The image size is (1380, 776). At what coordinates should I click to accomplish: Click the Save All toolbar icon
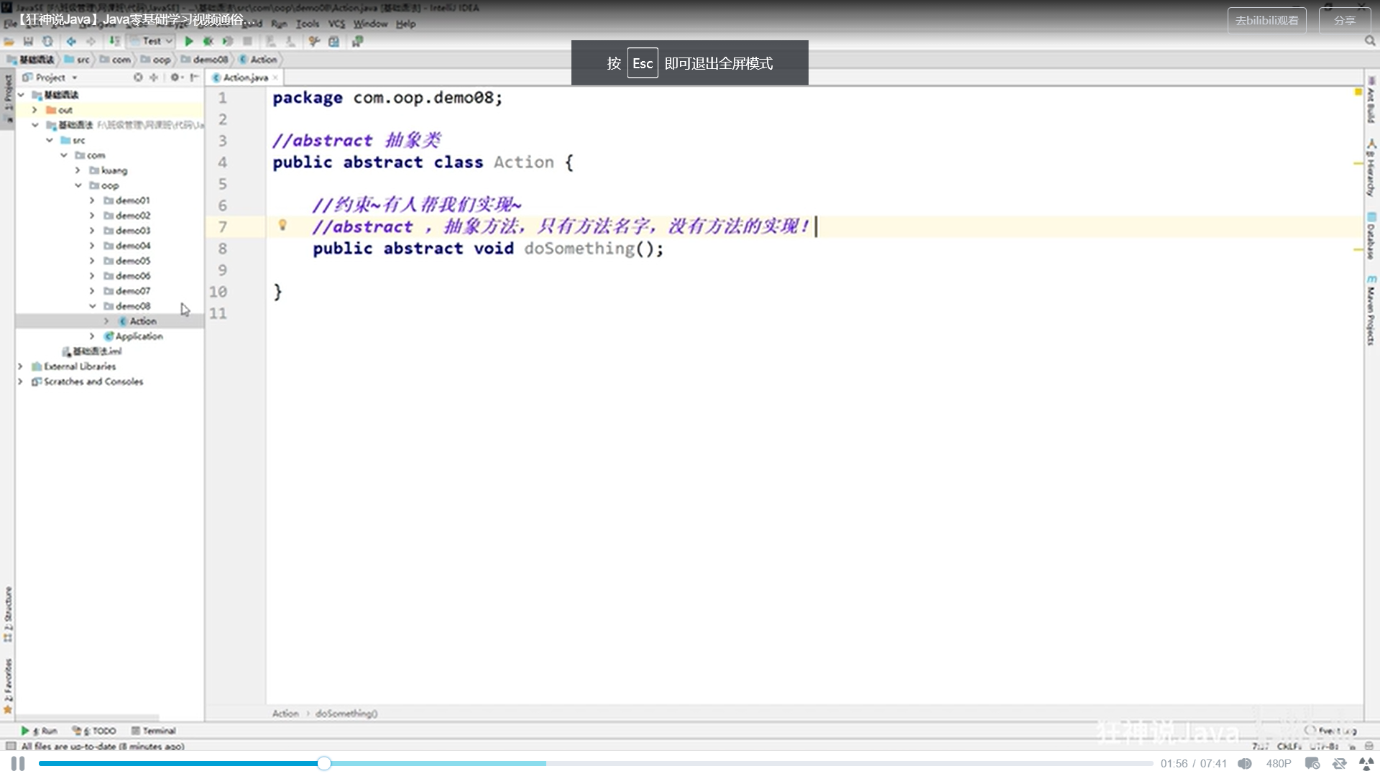28,42
